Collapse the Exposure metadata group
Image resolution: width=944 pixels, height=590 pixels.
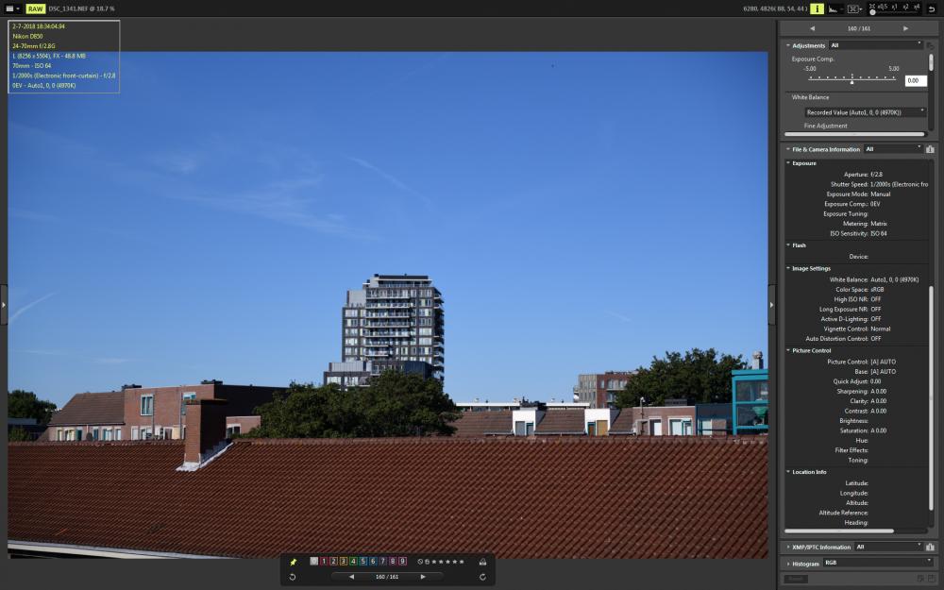pyautogui.click(x=788, y=163)
